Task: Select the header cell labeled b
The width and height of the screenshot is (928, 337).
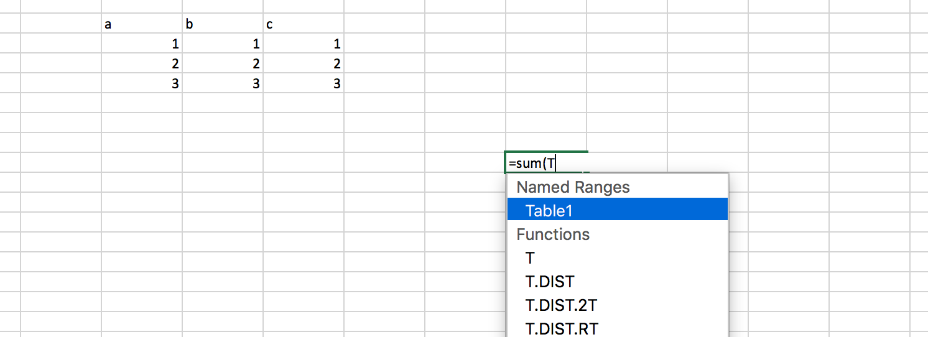Action: [223, 24]
